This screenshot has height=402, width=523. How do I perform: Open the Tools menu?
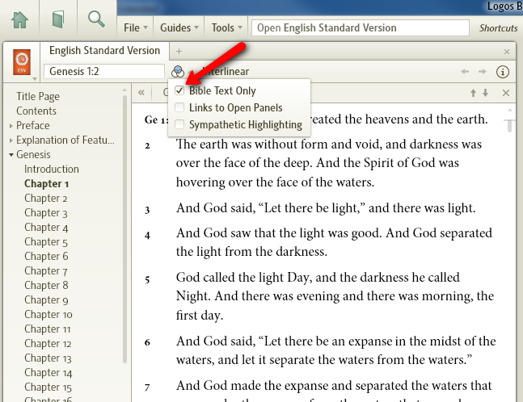227,27
